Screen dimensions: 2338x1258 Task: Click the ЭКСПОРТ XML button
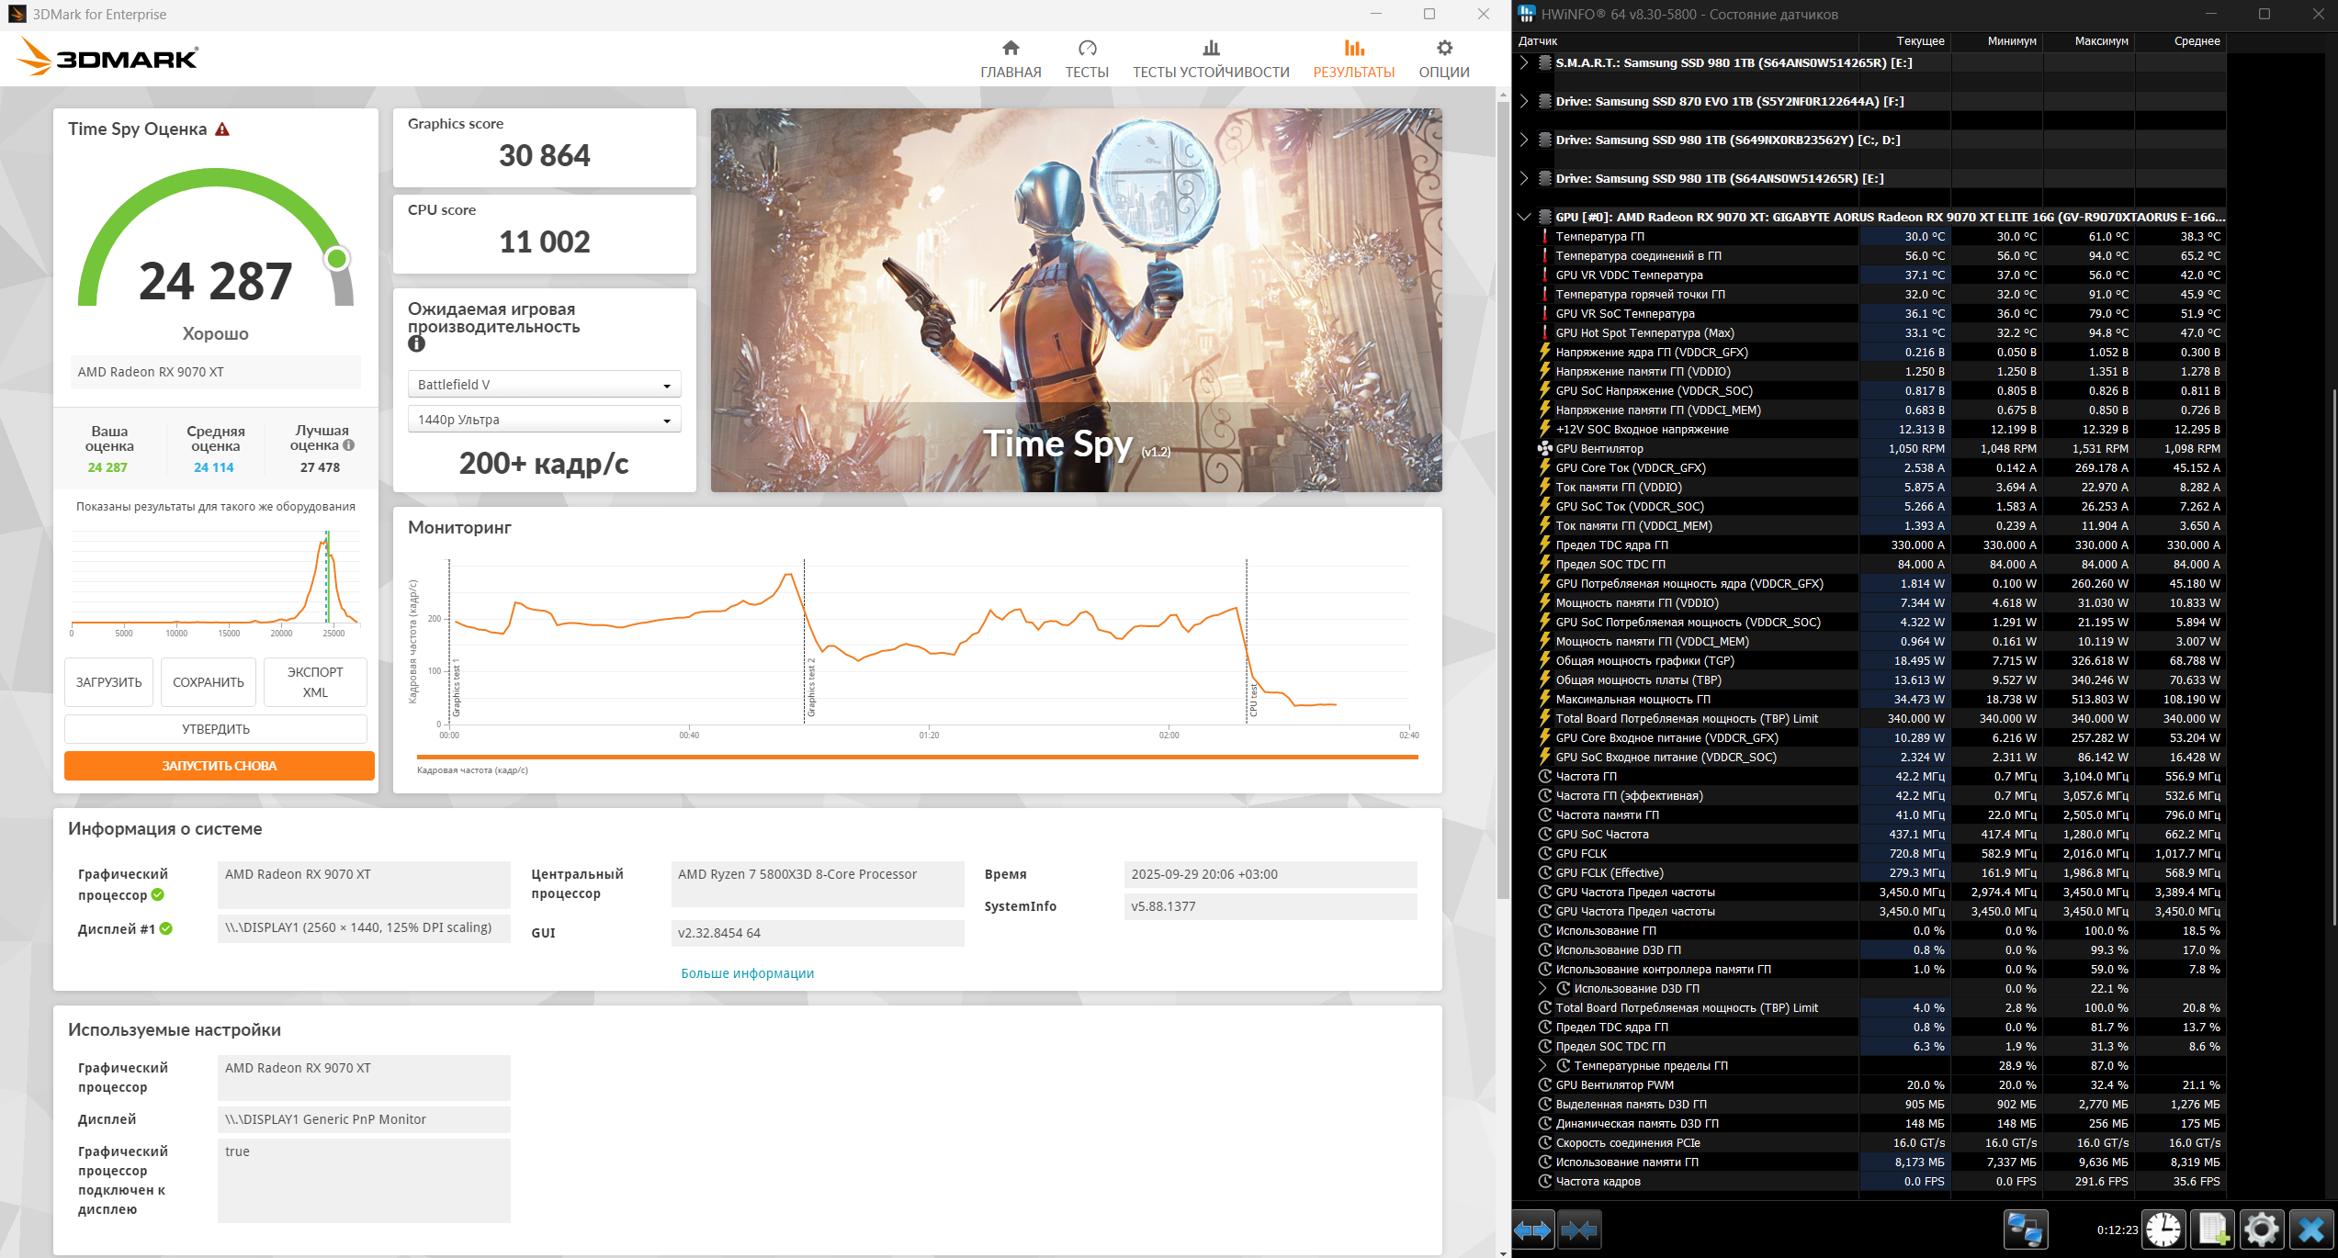(315, 682)
